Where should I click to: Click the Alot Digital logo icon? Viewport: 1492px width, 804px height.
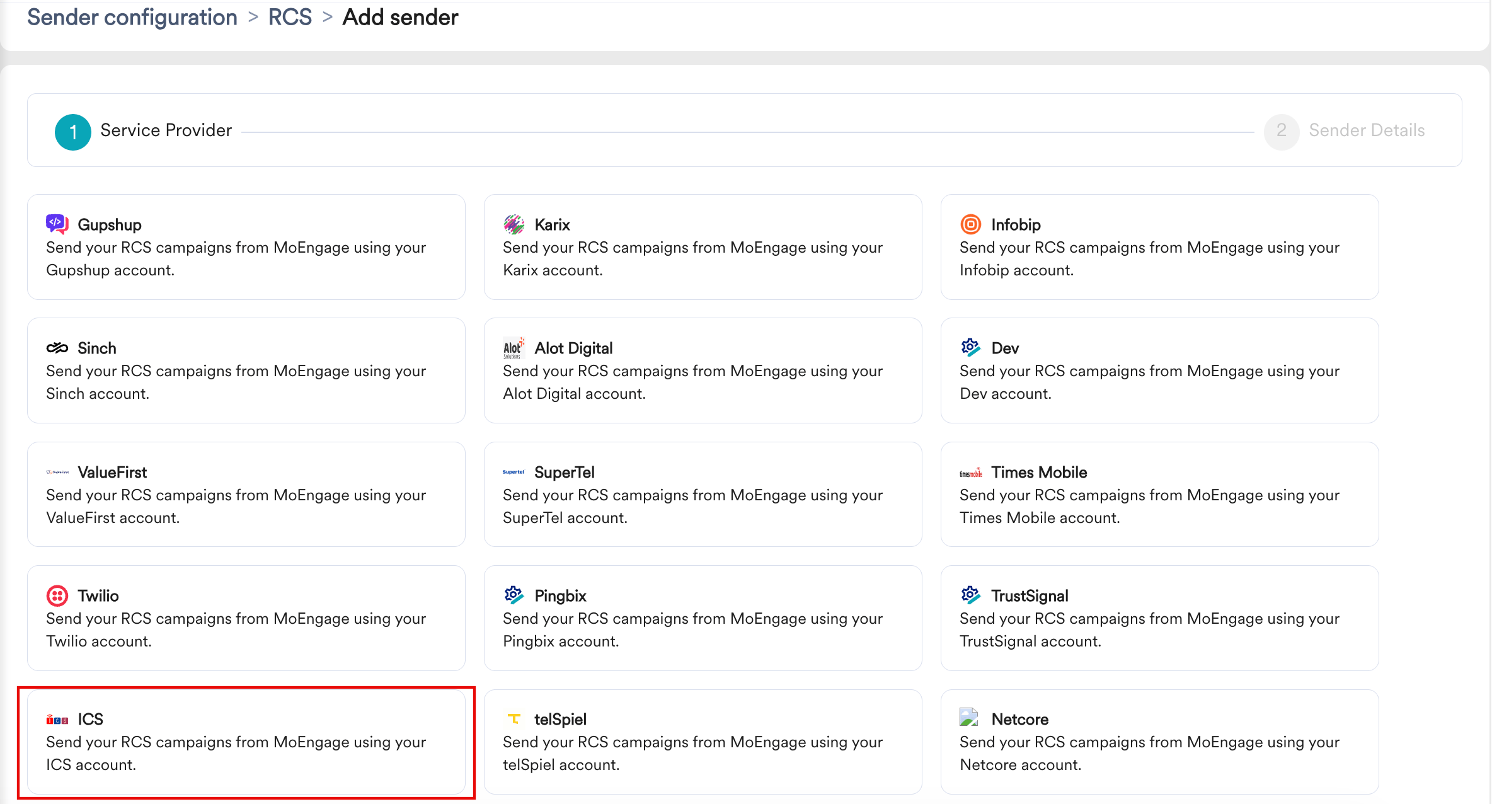tap(514, 347)
